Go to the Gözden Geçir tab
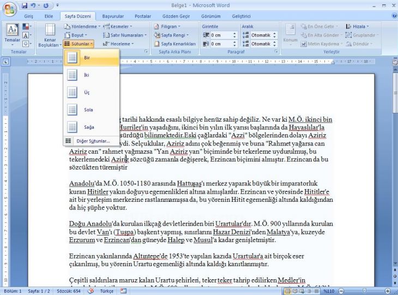Screen dimensions: 398x295 tap(176, 16)
